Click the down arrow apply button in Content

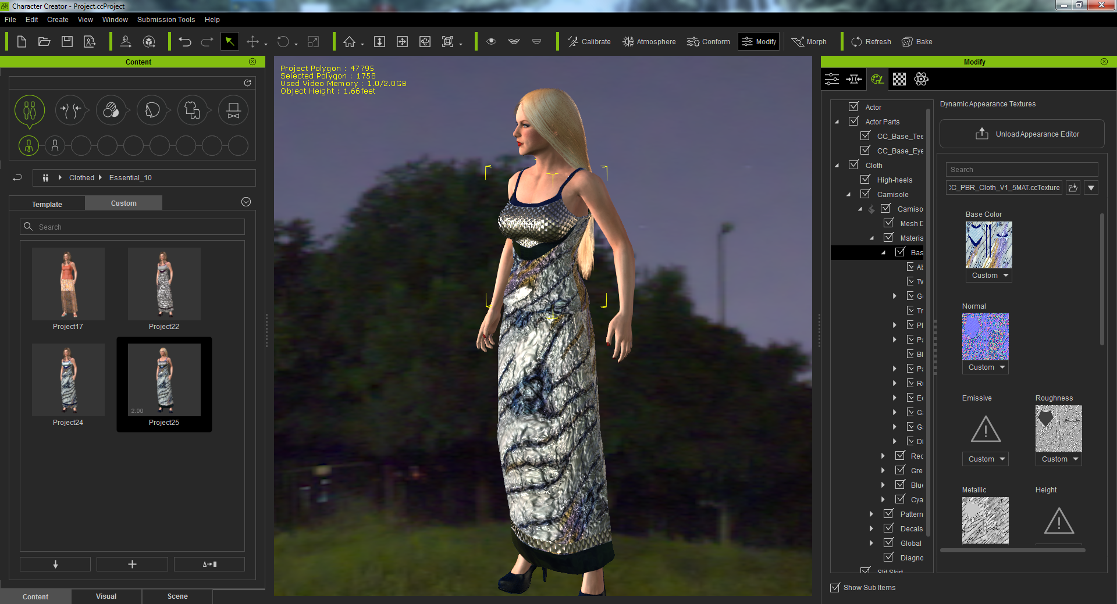55,564
